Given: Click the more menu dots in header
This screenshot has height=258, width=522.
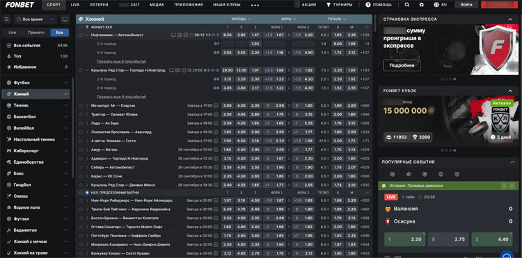Looking at the screenshot, I should 255,6.
